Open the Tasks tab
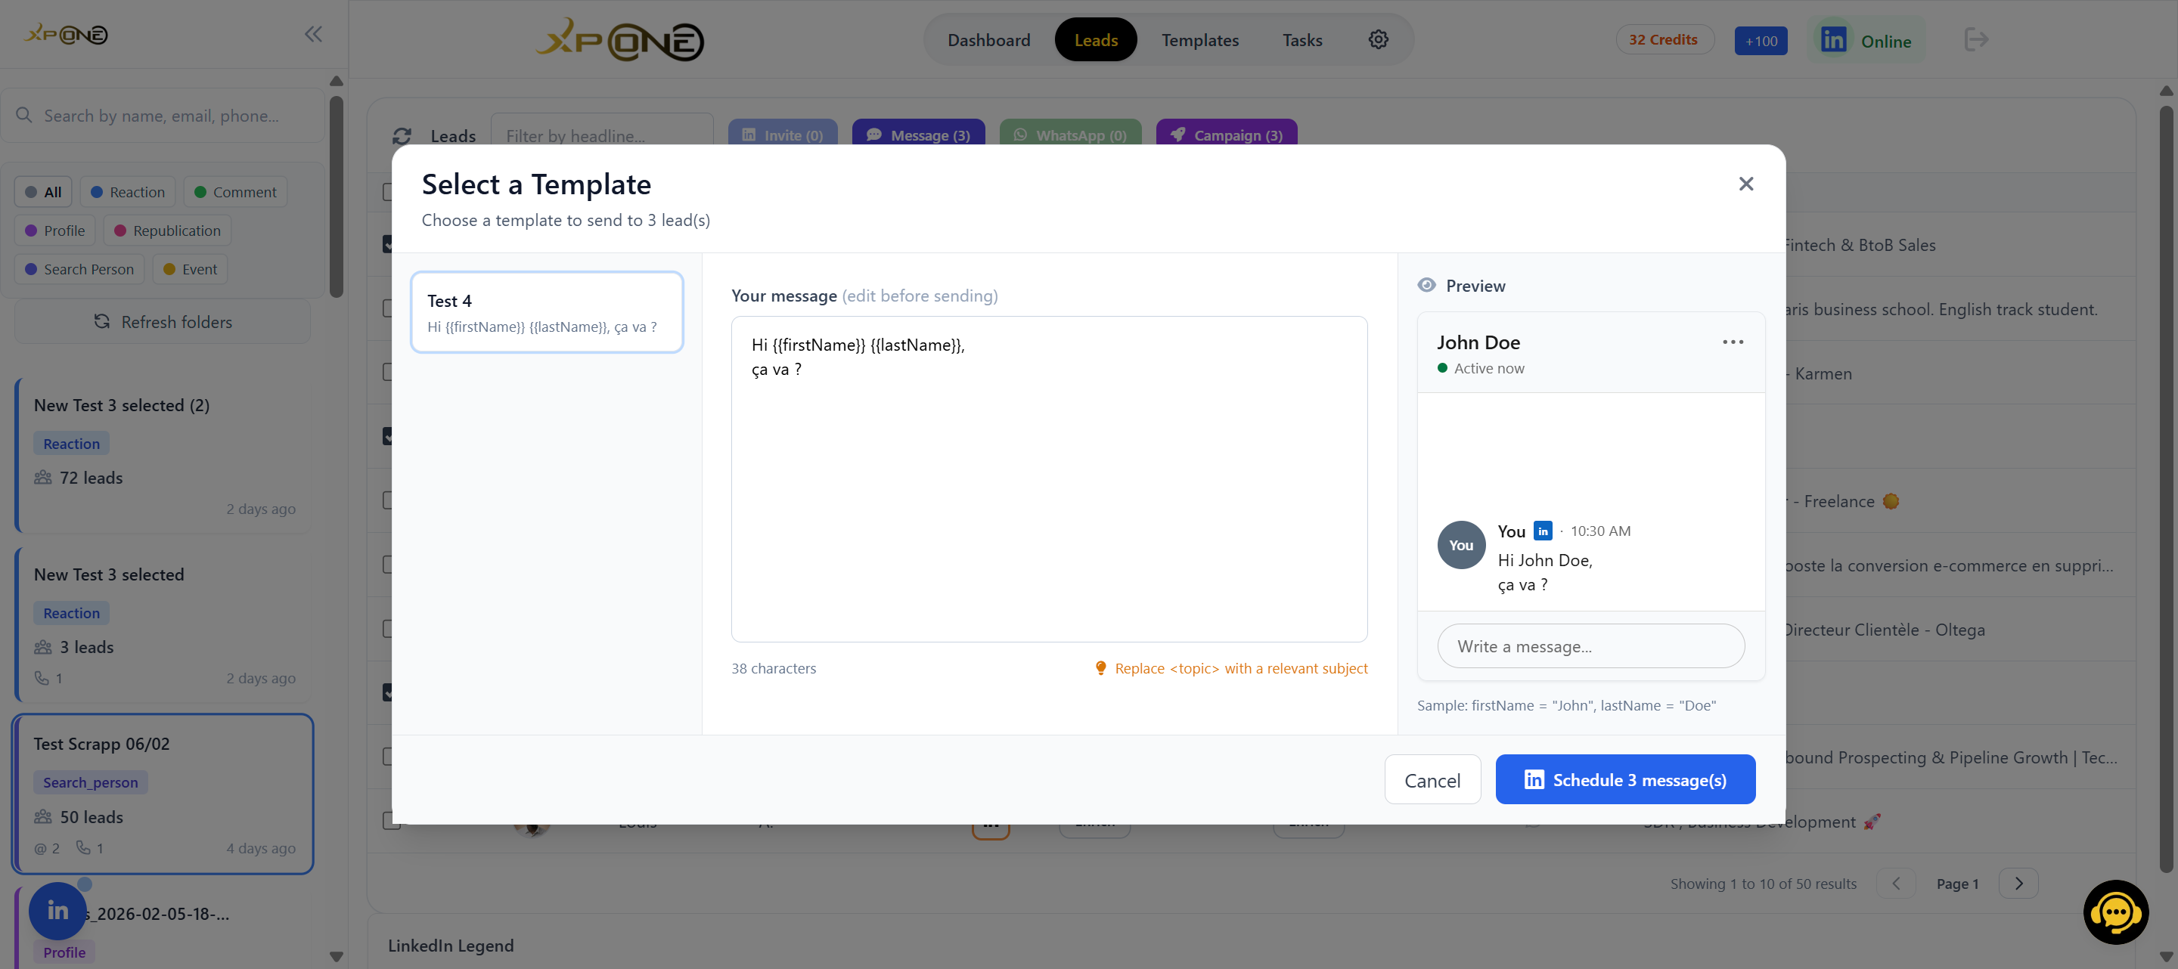This screenshot has height=969, width=2178. coord(1302,40)
